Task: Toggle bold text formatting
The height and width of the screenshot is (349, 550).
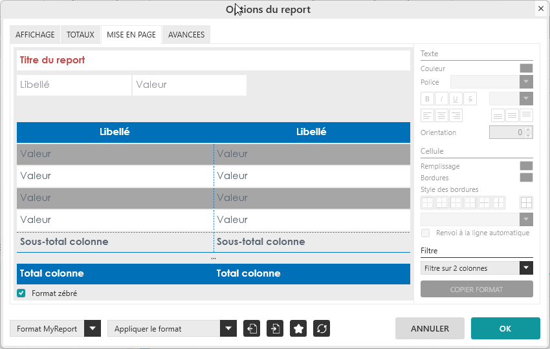Action: click(427, 99)
